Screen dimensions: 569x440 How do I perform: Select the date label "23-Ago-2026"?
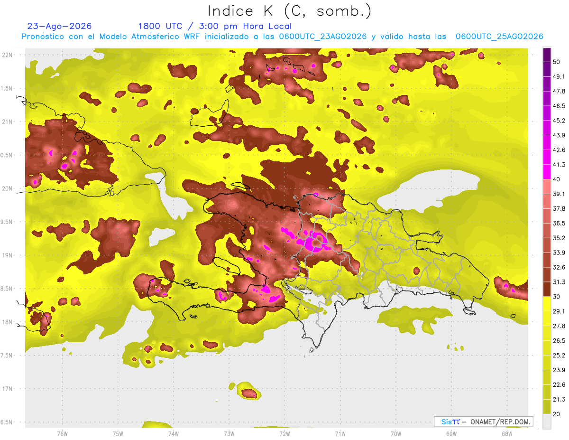point(60,26)
